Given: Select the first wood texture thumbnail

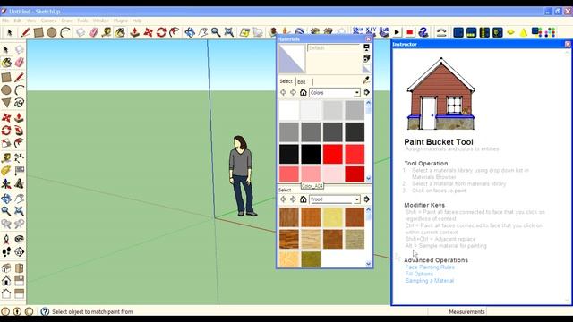Looking at the screenshot, I should (x=289, y=217).
